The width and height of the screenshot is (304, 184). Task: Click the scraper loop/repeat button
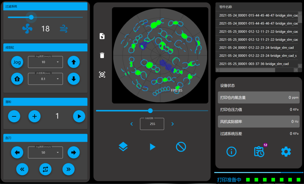45,169
